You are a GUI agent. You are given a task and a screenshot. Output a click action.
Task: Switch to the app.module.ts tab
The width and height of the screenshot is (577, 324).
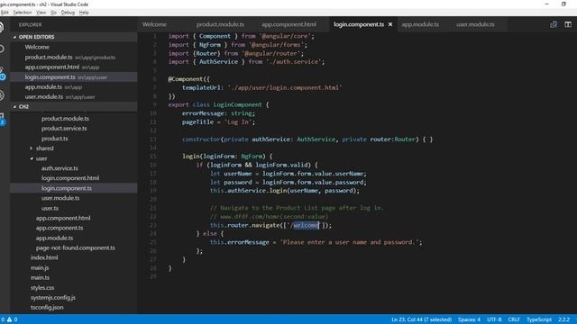[420, 24]
